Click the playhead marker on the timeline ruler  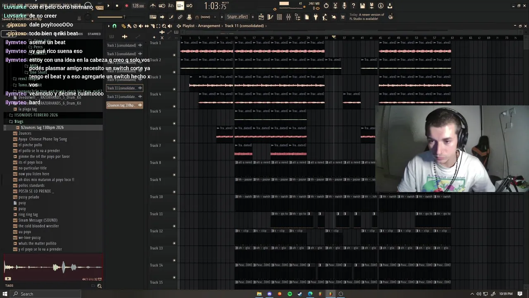pos(334,37)
